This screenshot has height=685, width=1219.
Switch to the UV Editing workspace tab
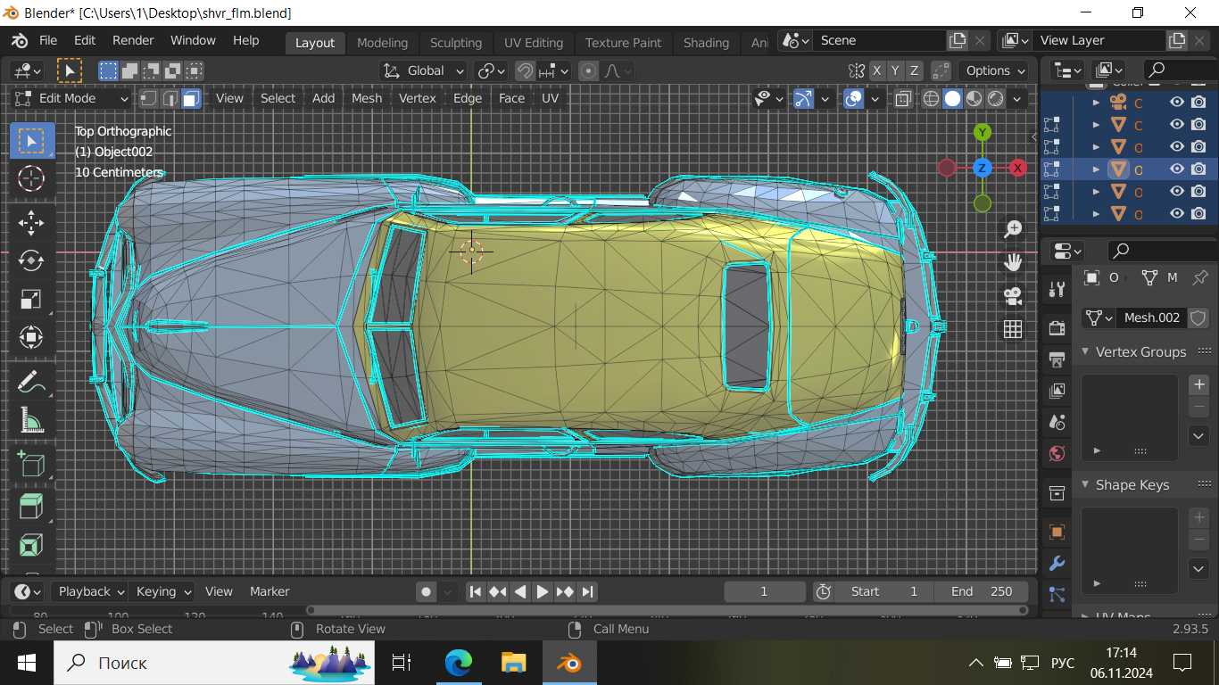pos(533,42)
